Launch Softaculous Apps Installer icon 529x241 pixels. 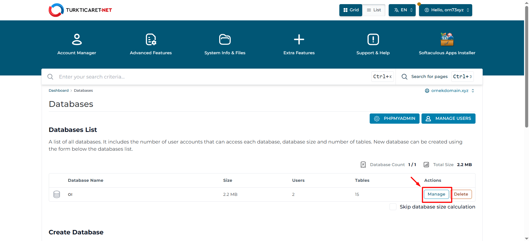coord(447,40)
